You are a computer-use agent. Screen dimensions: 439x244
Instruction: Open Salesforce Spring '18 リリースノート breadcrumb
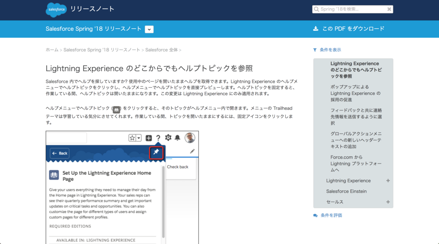pyautogui.click(x=102, y=50)
